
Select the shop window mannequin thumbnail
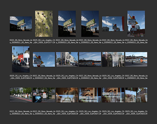pyautogui.click(x=67, y=95)
